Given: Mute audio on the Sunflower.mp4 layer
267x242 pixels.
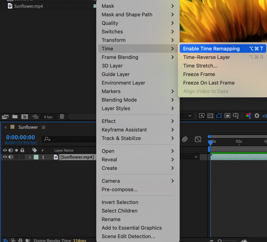Looking at the screenshot, I should coord(10,157).
